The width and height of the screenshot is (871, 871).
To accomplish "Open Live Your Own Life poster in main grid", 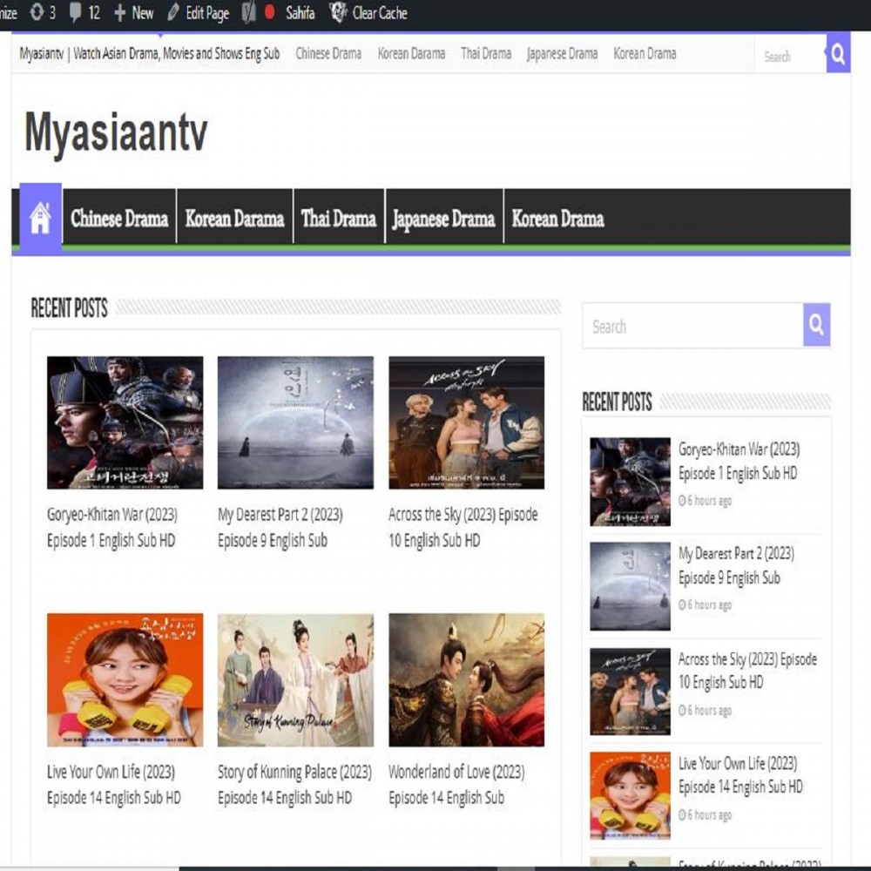I will coord(125,680).
